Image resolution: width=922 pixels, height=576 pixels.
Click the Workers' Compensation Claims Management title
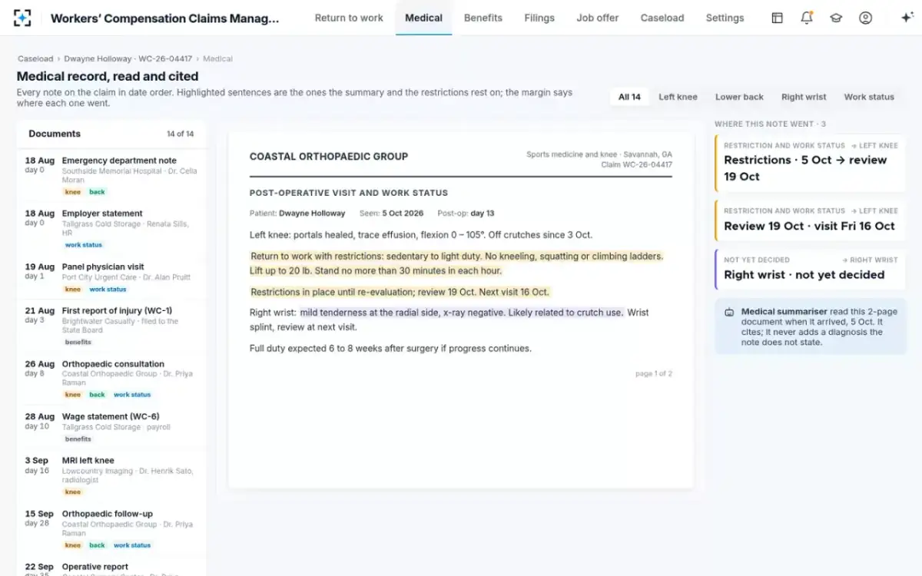165,18
